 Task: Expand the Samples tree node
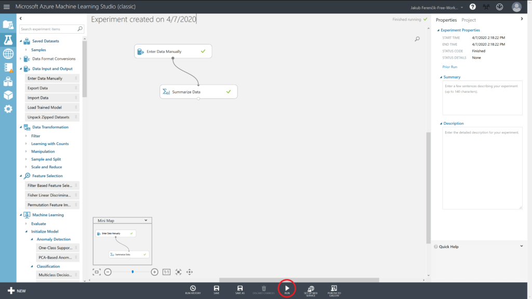click(26, 50)
